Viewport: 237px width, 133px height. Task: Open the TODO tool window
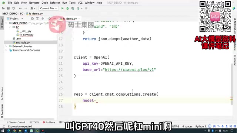(x=34, y=122)
